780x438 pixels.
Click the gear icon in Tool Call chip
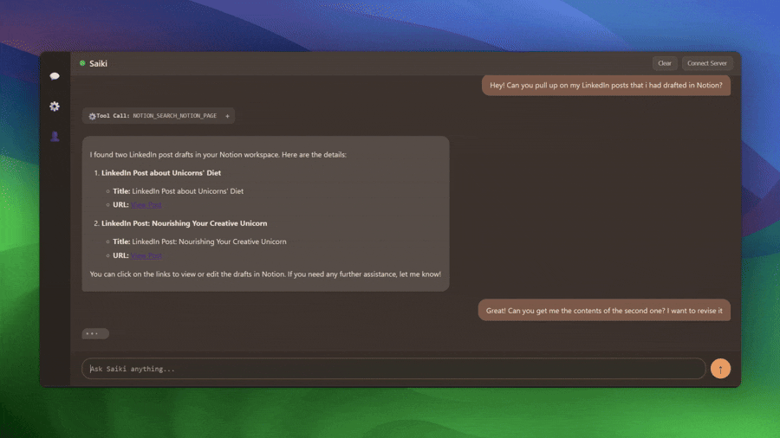[92, 116]
